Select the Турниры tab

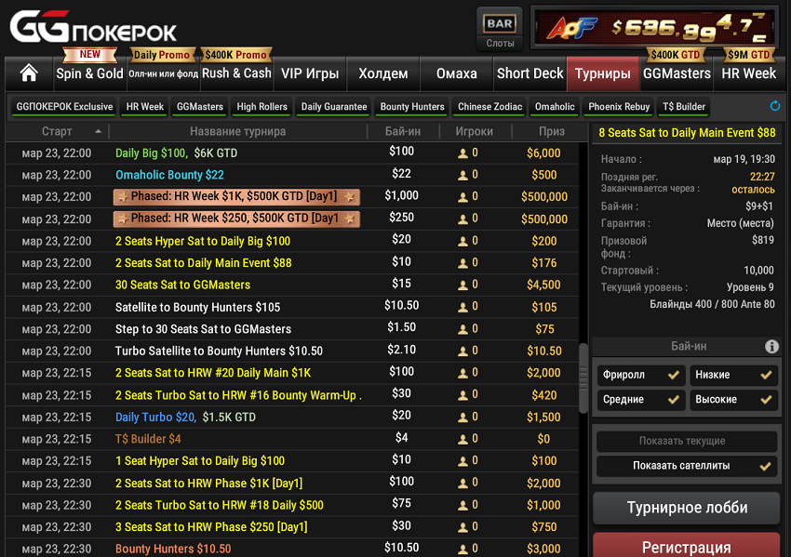click(x=603, y=73)
